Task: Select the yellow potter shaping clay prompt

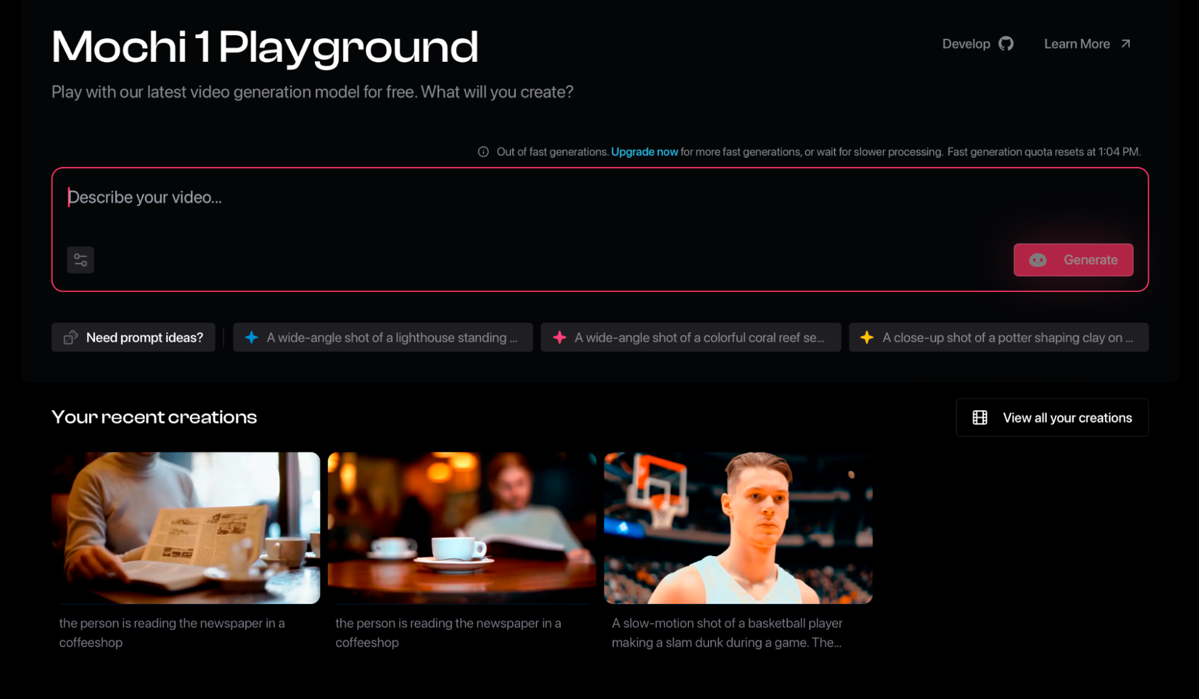Action: [x=997, y=337]
